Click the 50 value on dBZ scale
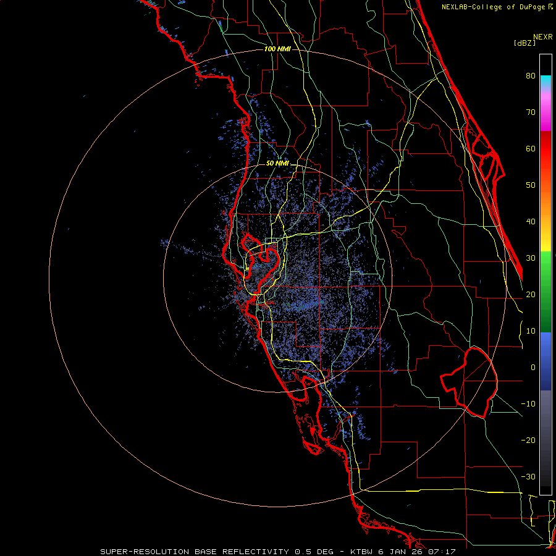 coord(531,185)
